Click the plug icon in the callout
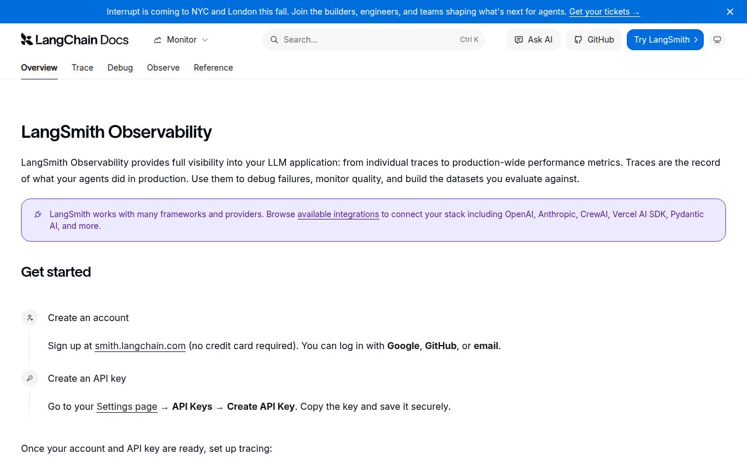Screen dimensions: 747x467 click(38, 214)
